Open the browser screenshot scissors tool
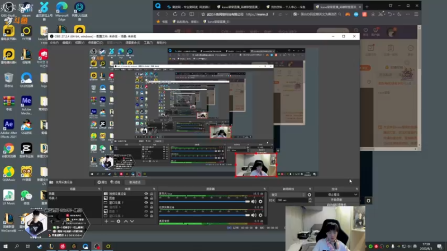Viewport: 447px width, 251px height. (x=381, y=15)
